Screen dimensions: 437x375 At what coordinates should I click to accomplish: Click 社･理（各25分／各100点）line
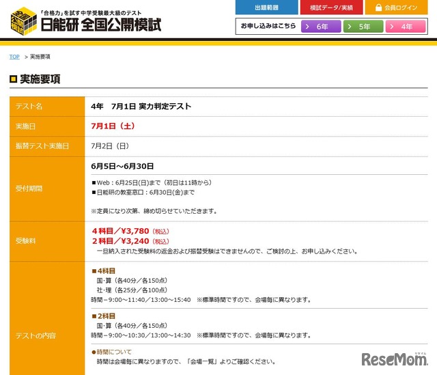tap(132, 290)
